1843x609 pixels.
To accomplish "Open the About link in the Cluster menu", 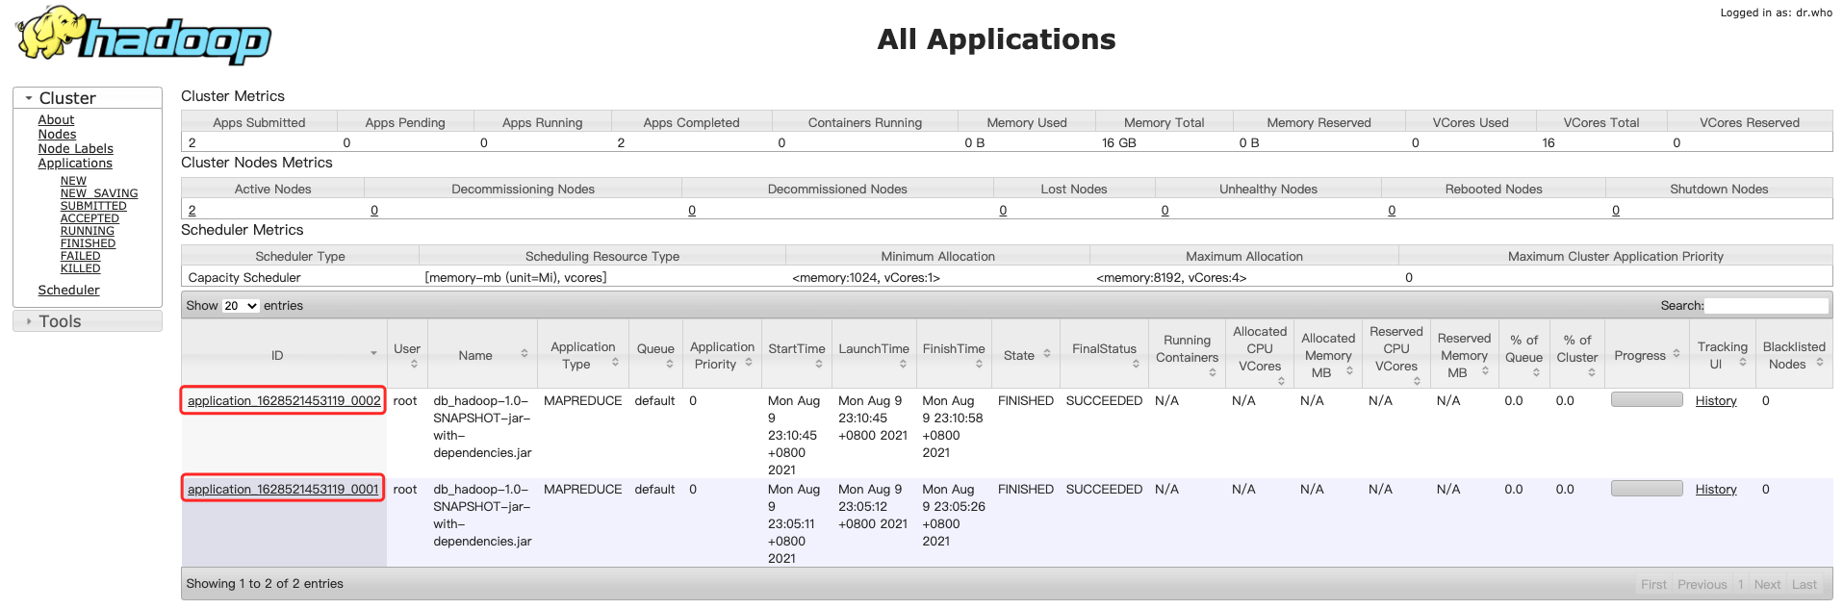I will 56,120.
